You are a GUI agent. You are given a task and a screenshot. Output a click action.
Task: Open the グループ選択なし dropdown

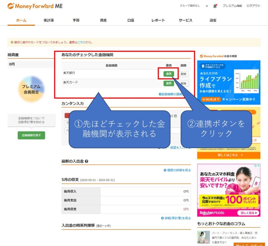(x=194, y=6)
